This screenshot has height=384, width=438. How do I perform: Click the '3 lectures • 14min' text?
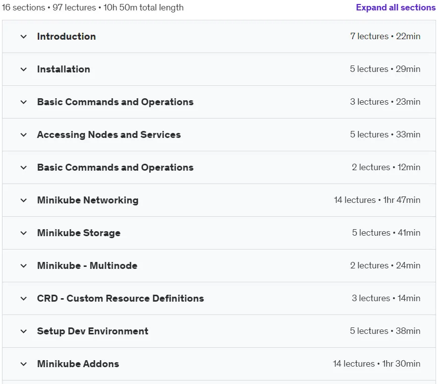click(386, 298)
